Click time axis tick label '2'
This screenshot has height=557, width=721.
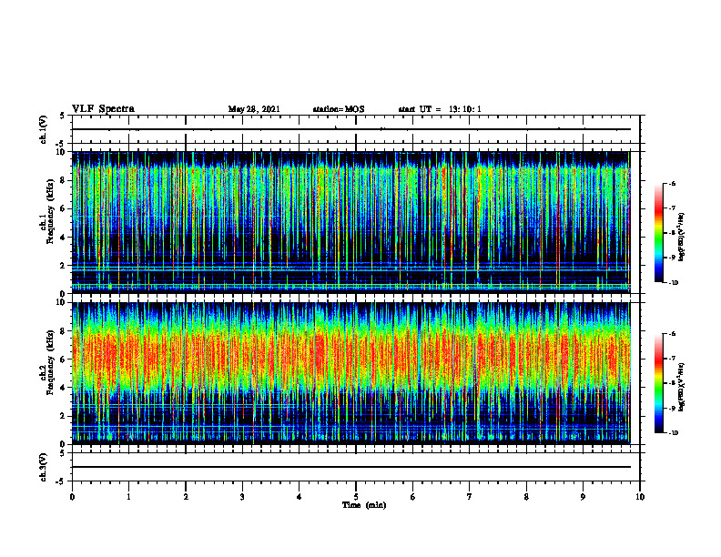(x=186, y=497)
